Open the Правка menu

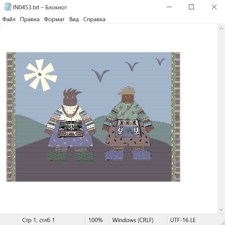click(30, 19)
